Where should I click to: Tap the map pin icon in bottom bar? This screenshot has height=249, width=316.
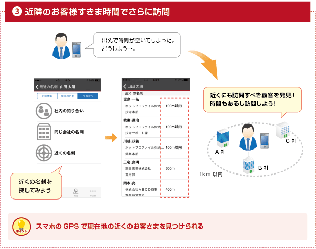76,192
